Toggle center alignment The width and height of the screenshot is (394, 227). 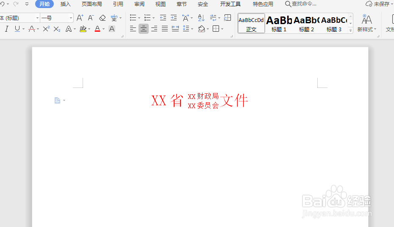pos(144,29)
